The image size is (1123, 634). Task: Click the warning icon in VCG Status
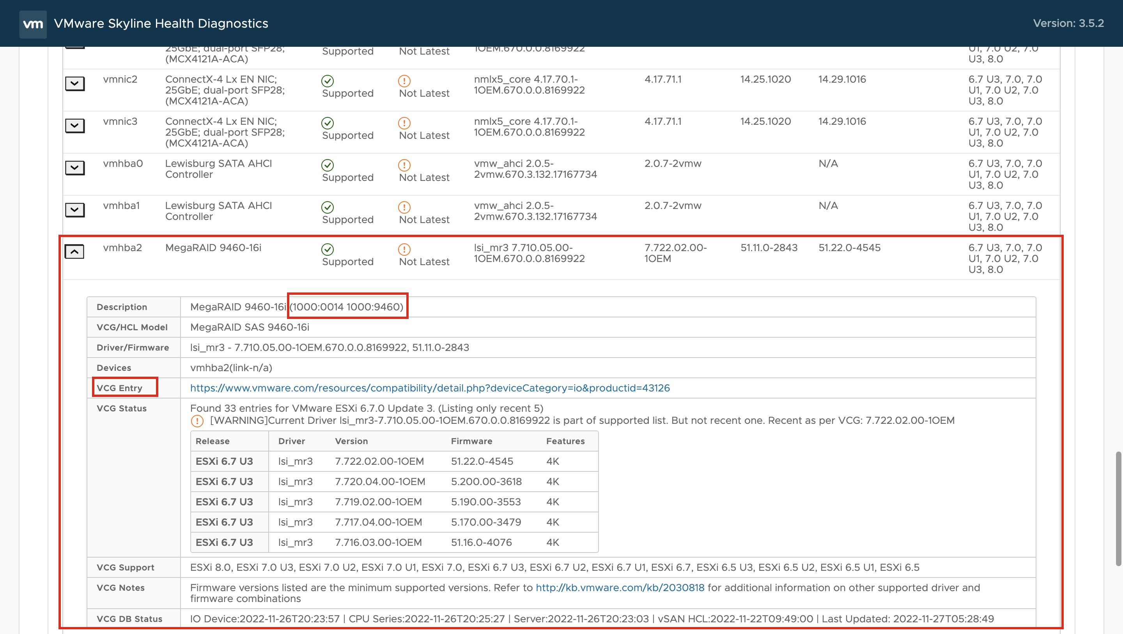(197, 421)
